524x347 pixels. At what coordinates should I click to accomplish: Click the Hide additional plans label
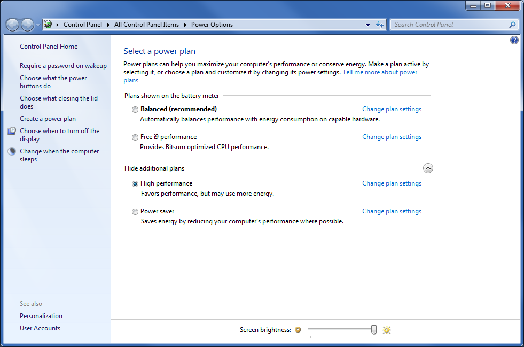154,168
